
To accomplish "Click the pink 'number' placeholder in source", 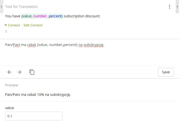I will [x=40, y=16].
